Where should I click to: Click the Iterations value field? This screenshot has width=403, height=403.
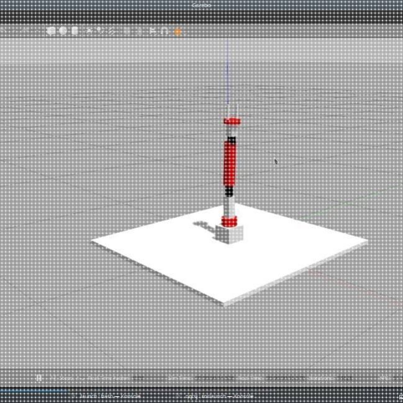pyautogui.click(x=345, y=378)
